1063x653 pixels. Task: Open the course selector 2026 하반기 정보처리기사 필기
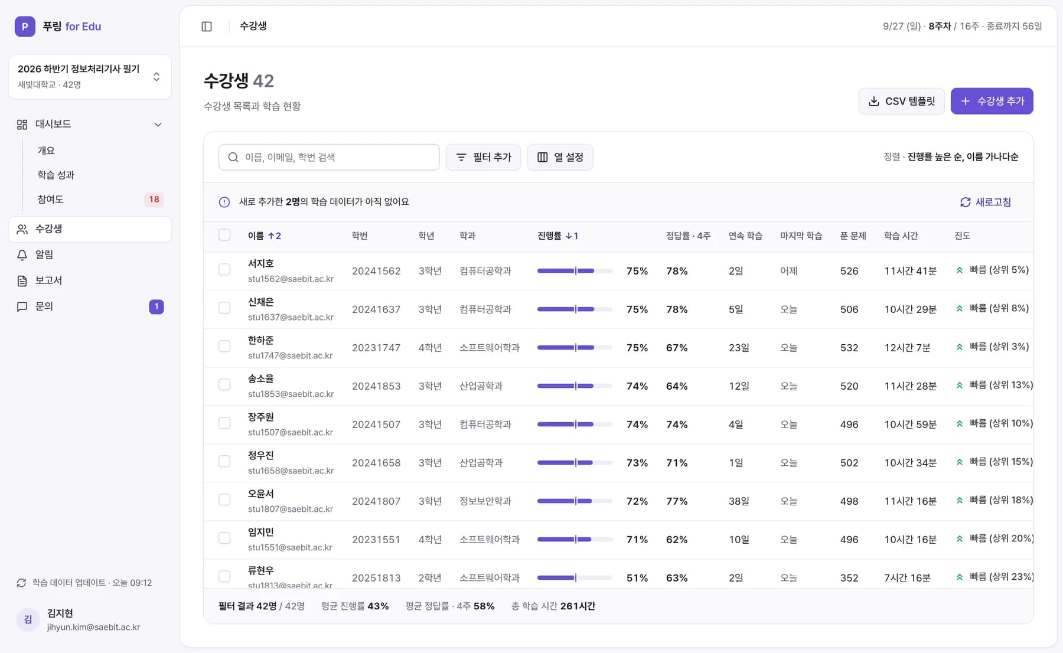tap(90, 77)
